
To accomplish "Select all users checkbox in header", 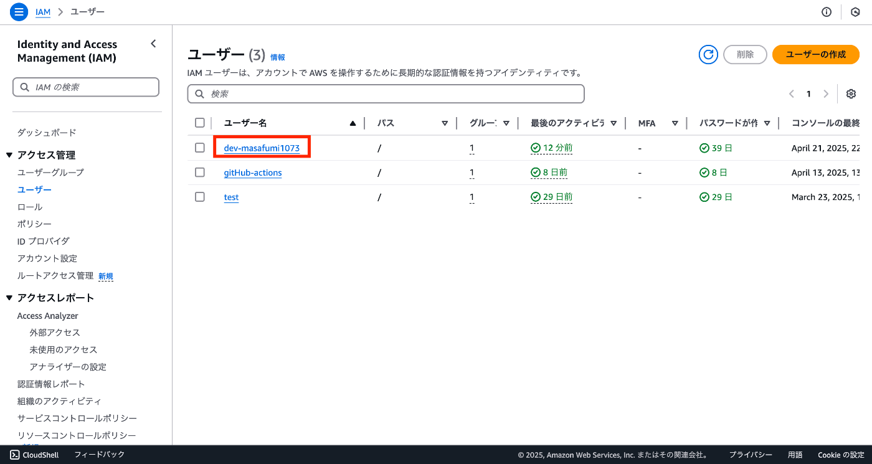I will point(200,123).
